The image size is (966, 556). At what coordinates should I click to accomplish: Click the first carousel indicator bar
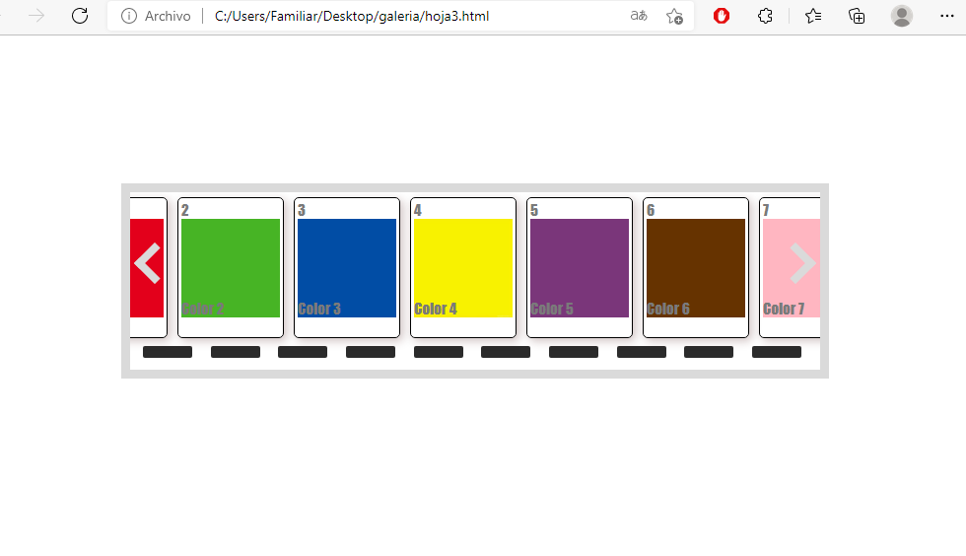tap(168, 352)
